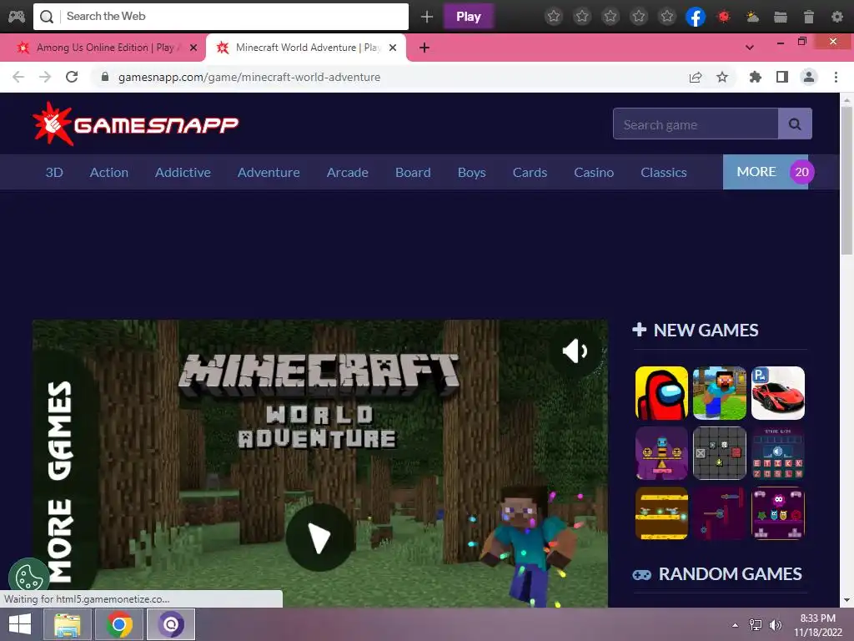Click the first empty star bookmark slot
The height and width of the screenshot is (641, 854).
coord(554,17)
